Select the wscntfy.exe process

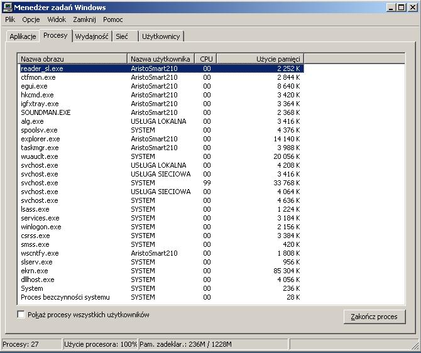pyautogui.click(x=162, y=253)
